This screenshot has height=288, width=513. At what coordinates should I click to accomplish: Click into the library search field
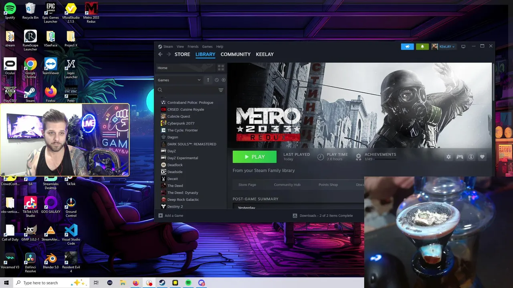tap(186, 90)
